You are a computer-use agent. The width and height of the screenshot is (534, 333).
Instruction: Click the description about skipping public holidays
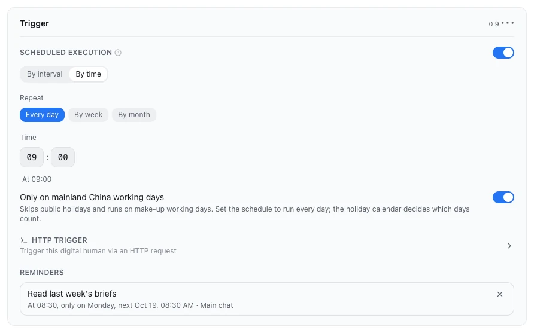click(244, 214)
